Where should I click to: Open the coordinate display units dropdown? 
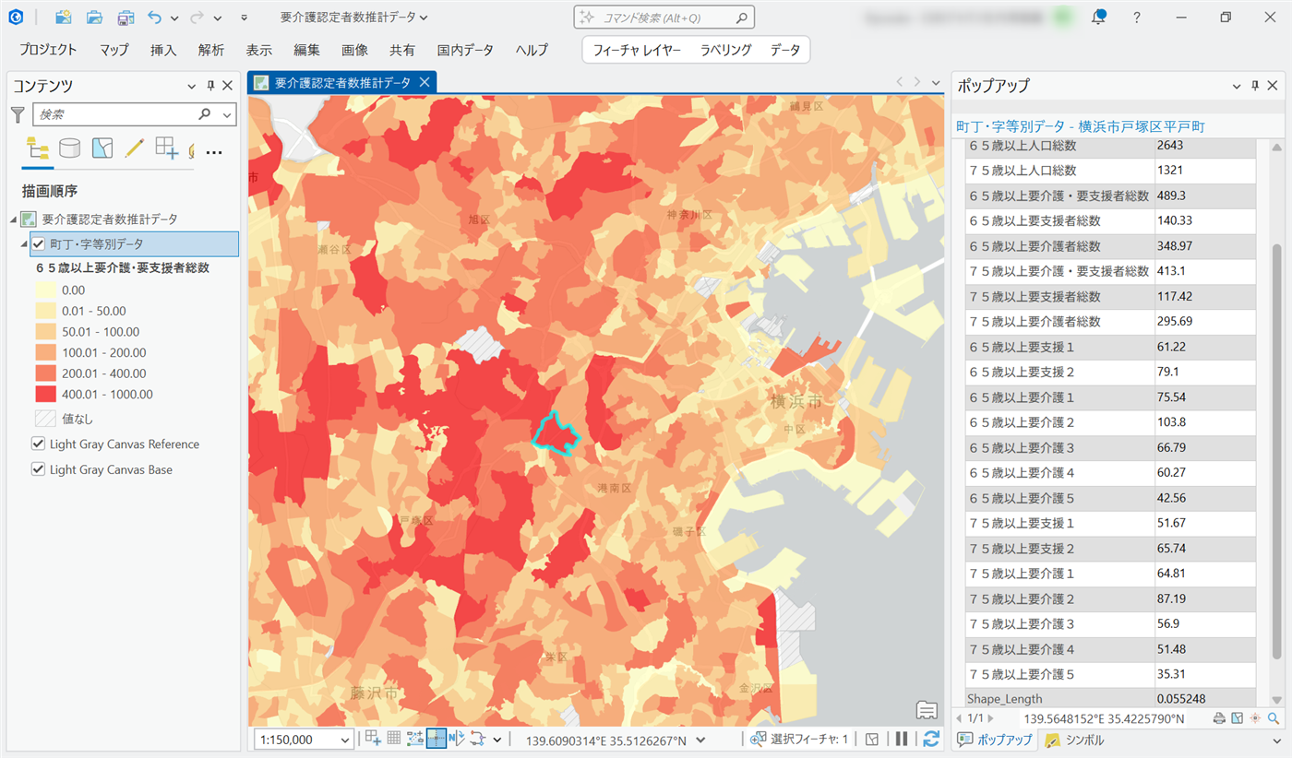[x=700, y=740]
